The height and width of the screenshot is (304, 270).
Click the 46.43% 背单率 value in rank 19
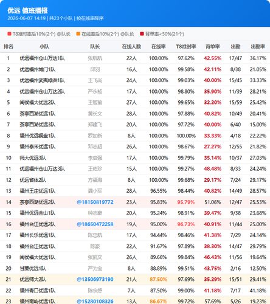[x=213, y=257]
